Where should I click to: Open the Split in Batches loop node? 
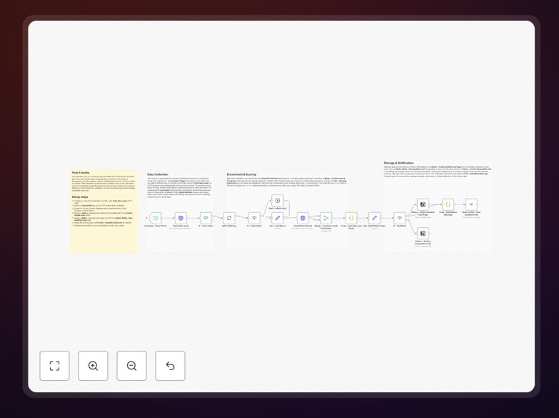[229, 218]
